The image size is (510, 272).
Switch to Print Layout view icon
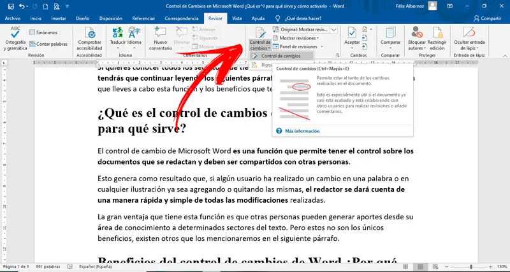[421, 266]
